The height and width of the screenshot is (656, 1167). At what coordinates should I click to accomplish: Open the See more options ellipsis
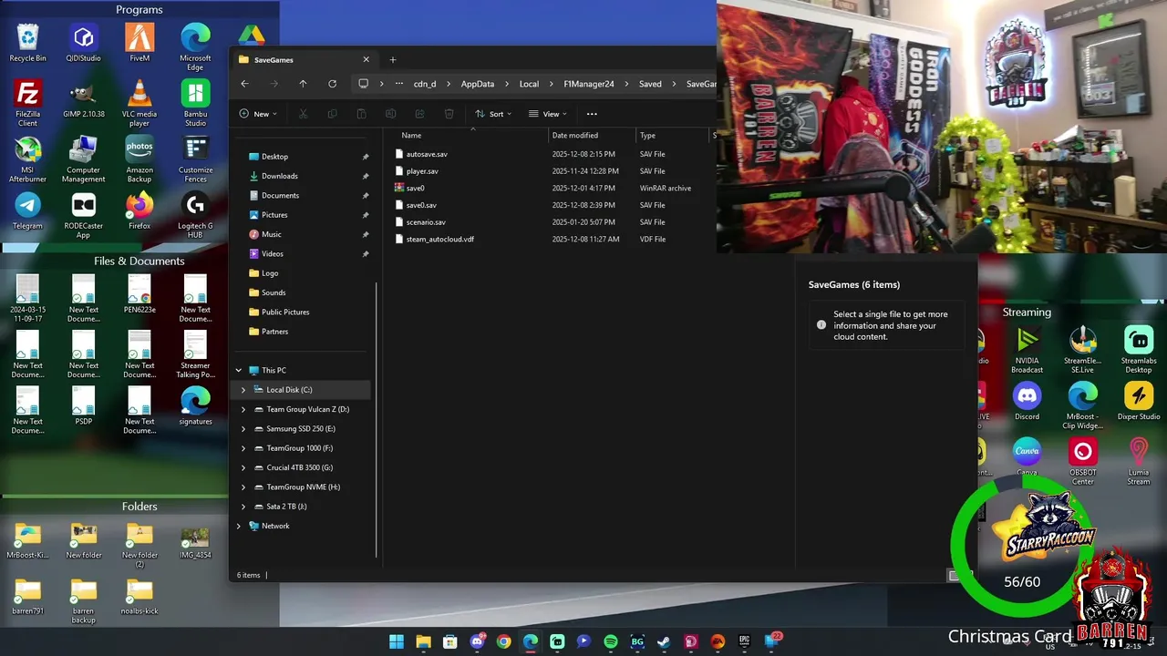pos(592,114)
